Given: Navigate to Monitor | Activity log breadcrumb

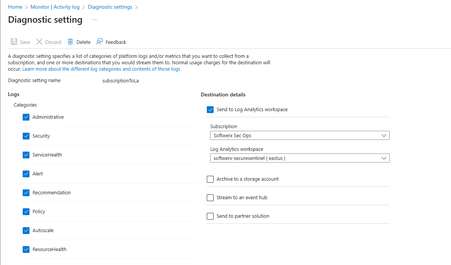Looking at the screenshot, I should pyautogui.click(x=55, y=7).
